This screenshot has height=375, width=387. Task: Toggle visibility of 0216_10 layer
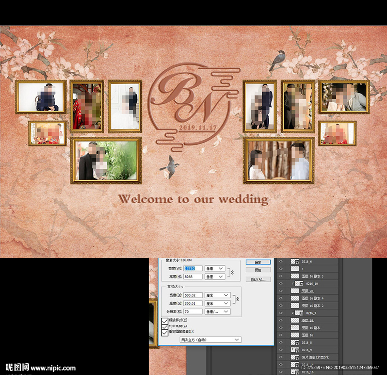tap(281, 284)
